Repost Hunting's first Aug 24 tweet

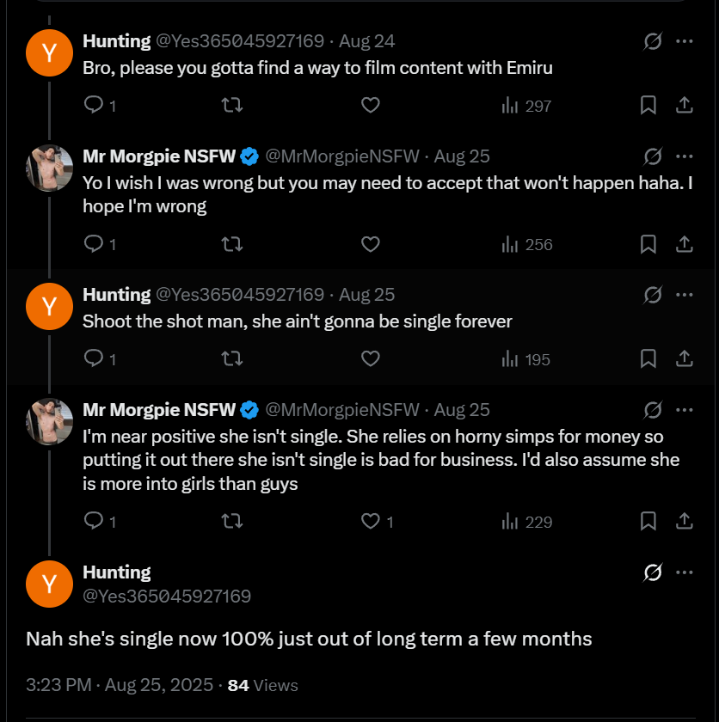[231, 106]
